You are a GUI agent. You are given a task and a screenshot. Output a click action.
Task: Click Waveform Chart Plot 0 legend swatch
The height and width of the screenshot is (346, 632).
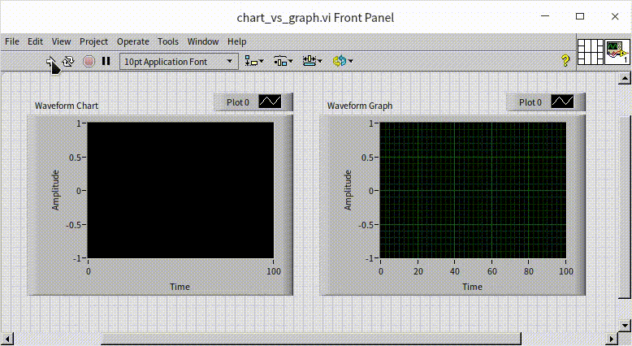click(270, 102)
